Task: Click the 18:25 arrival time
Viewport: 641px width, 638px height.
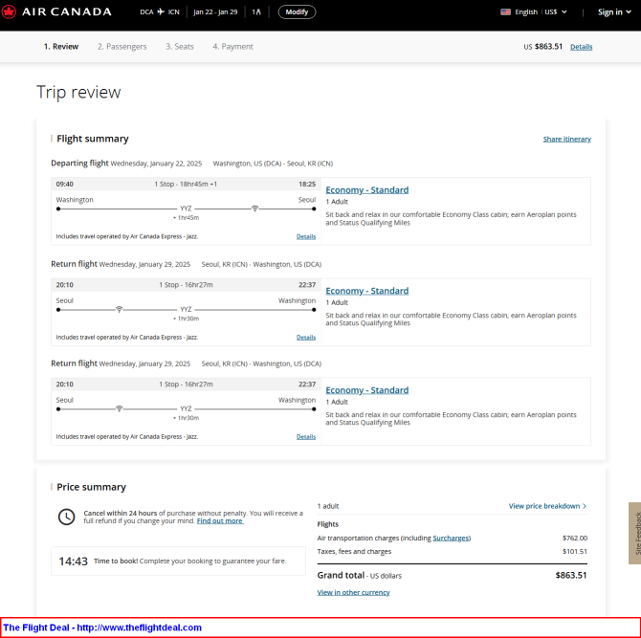Action: point(307,185)
